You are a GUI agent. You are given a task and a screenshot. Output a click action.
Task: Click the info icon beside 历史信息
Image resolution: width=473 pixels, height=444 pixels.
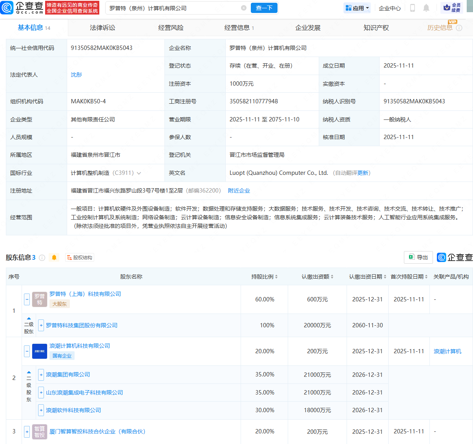tap(459, 28)
